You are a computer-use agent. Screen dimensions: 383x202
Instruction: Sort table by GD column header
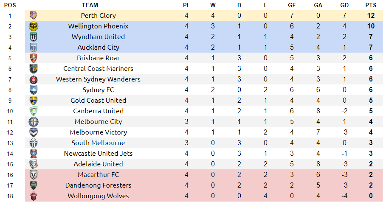pyautogui.click(x=344, y=5)
